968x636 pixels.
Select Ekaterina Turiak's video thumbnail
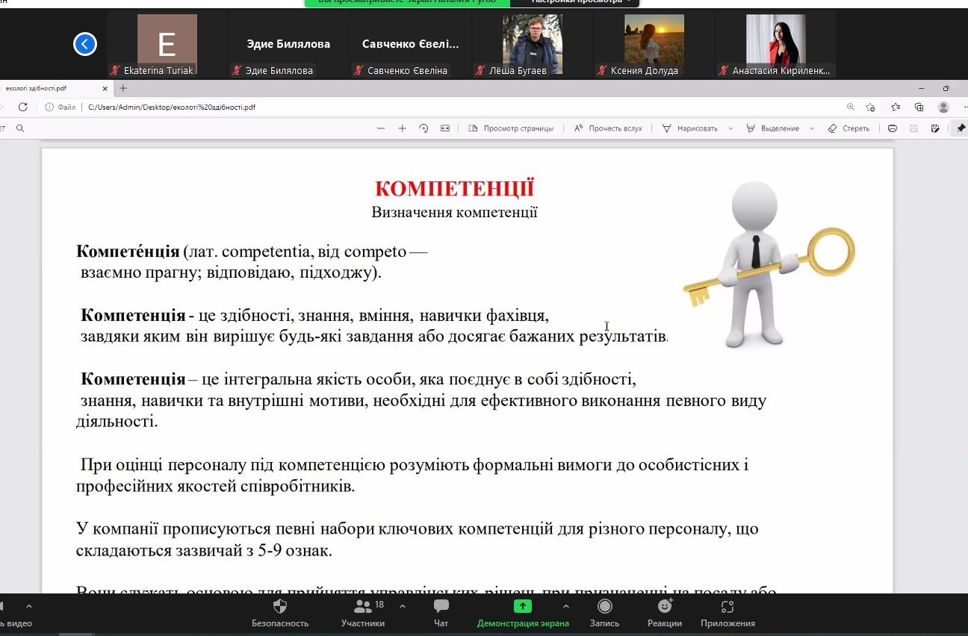click(167, 45)
